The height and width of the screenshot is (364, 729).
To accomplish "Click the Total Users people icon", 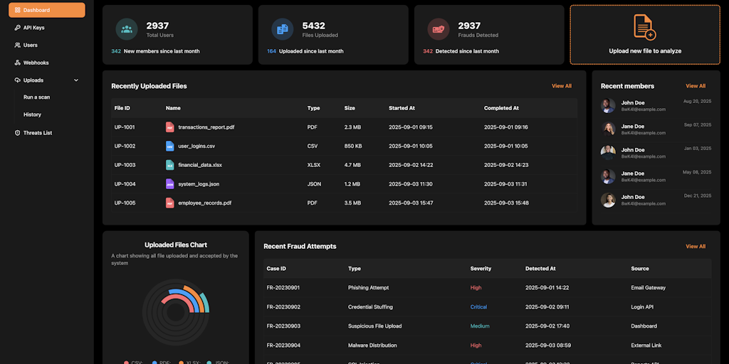I will click(127, 29).
